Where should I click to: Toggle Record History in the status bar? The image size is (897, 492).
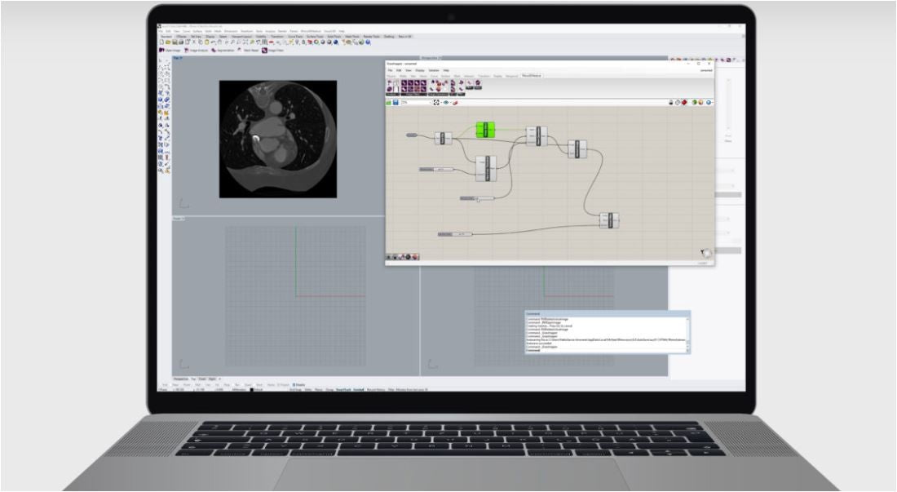point(375,389)
